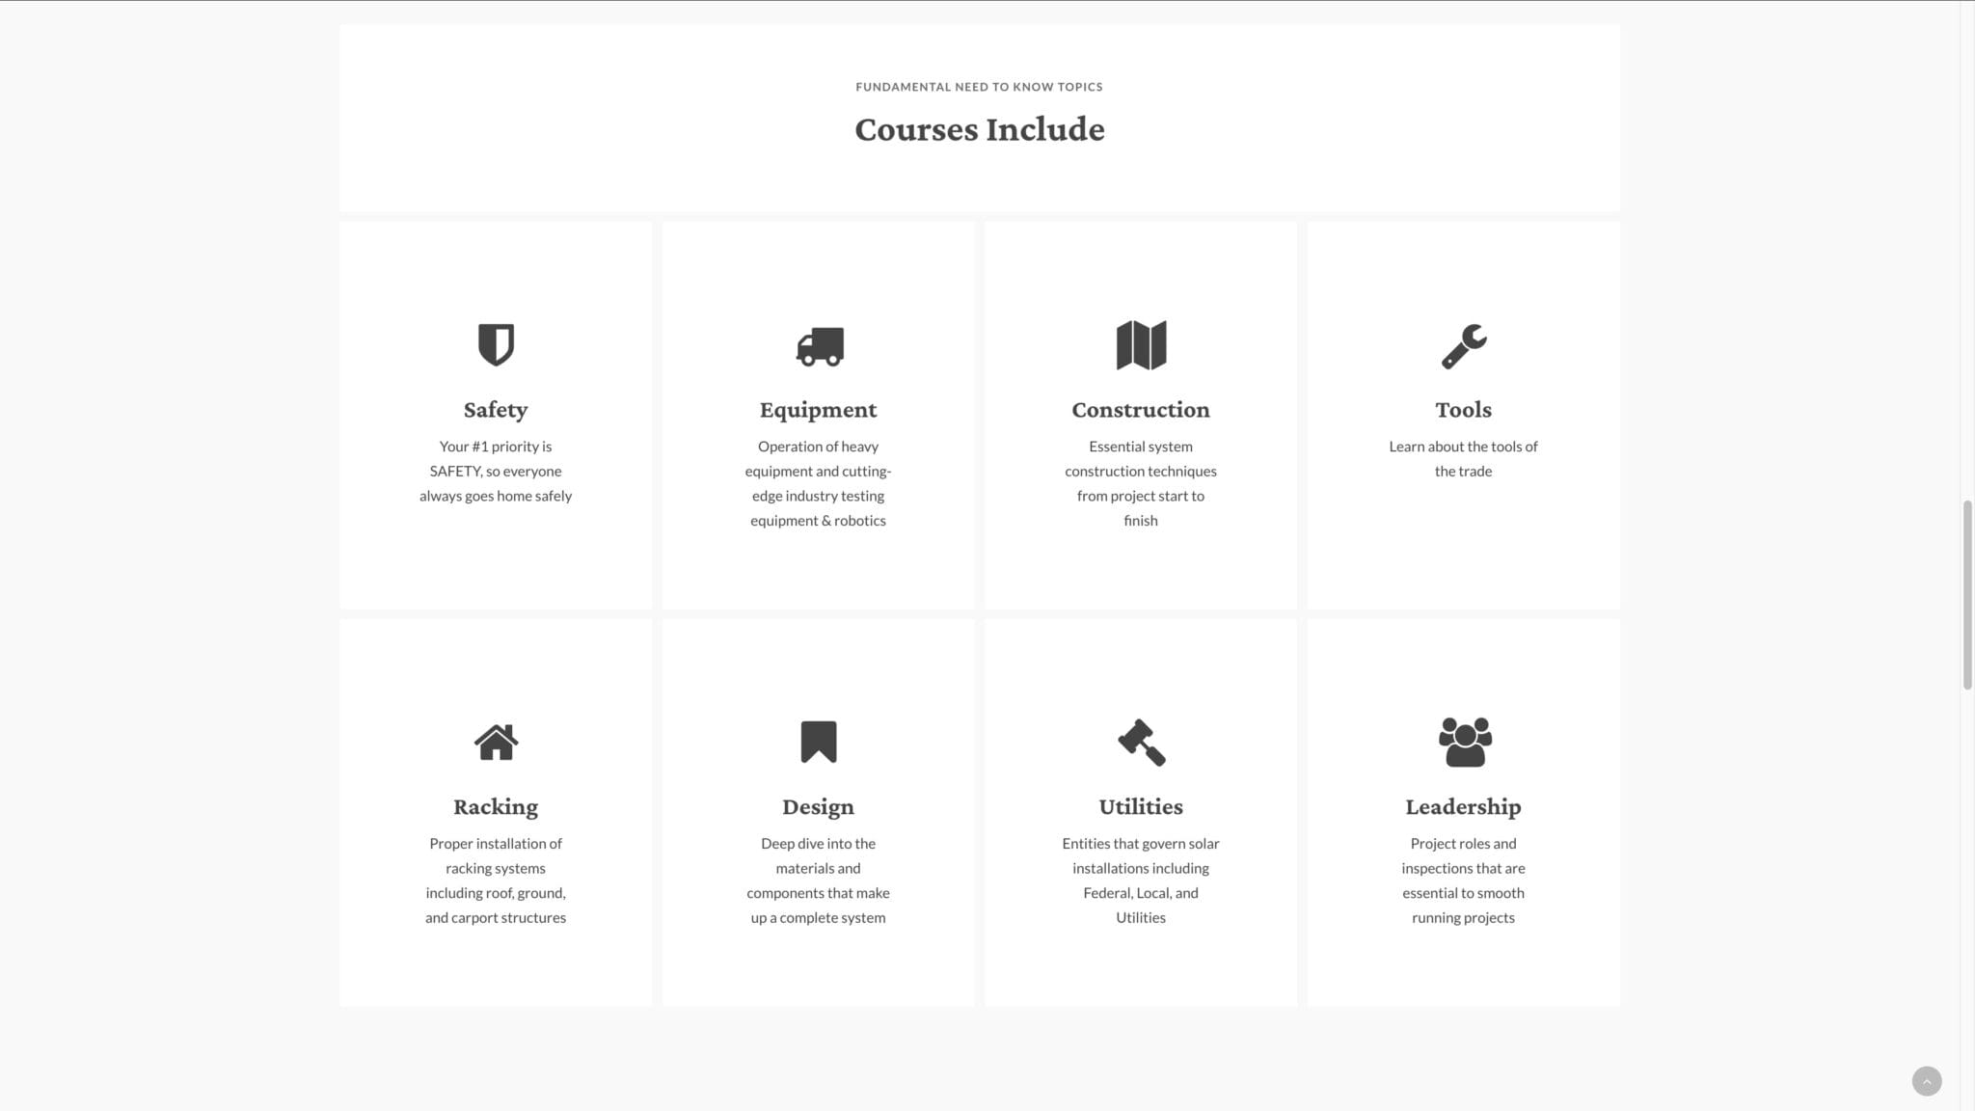Click the Utilities course title
The image size is (1975, 1111).
point(1141,807)
